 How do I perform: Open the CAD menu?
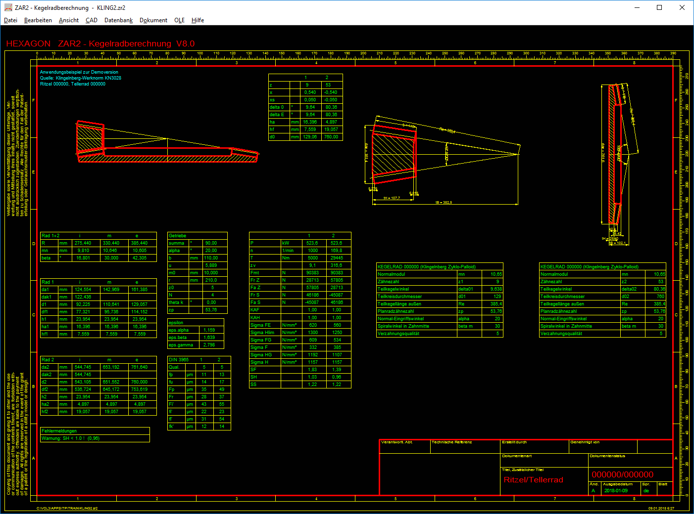[x=92, y=20]
